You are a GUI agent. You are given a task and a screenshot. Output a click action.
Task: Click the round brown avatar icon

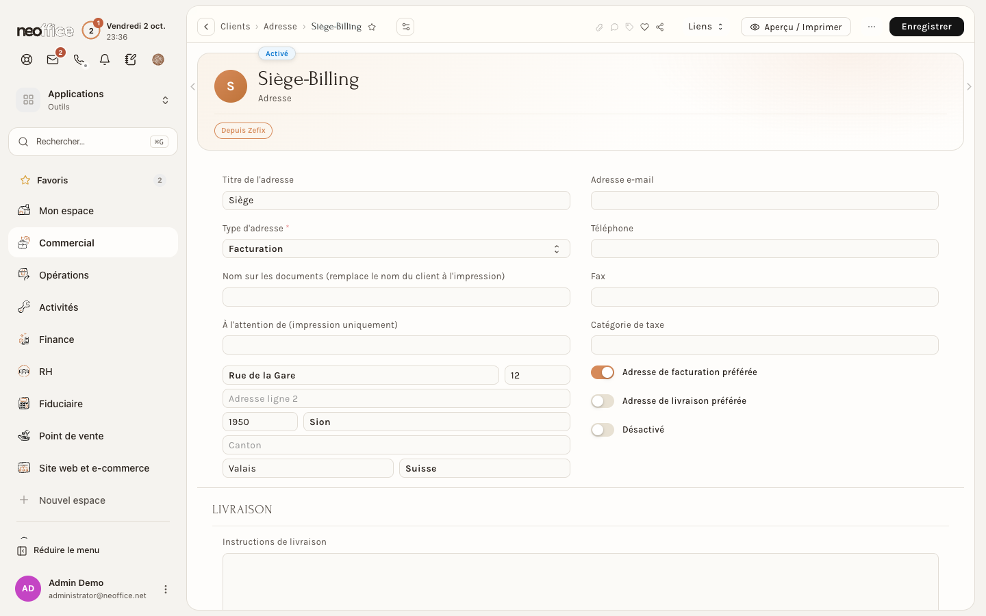click(x=158, y=60)
